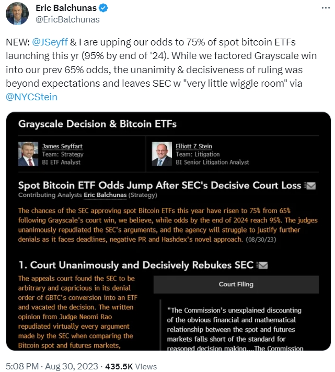Click the envelope icon beside the Court Unanimously heading
335x372 pixels.
(263, 265)
